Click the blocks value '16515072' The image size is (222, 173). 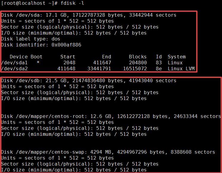pos(135,68)
